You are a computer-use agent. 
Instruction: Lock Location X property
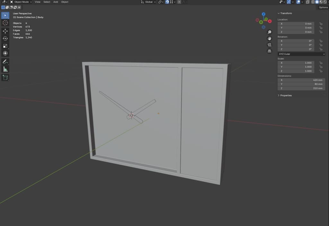321,24
